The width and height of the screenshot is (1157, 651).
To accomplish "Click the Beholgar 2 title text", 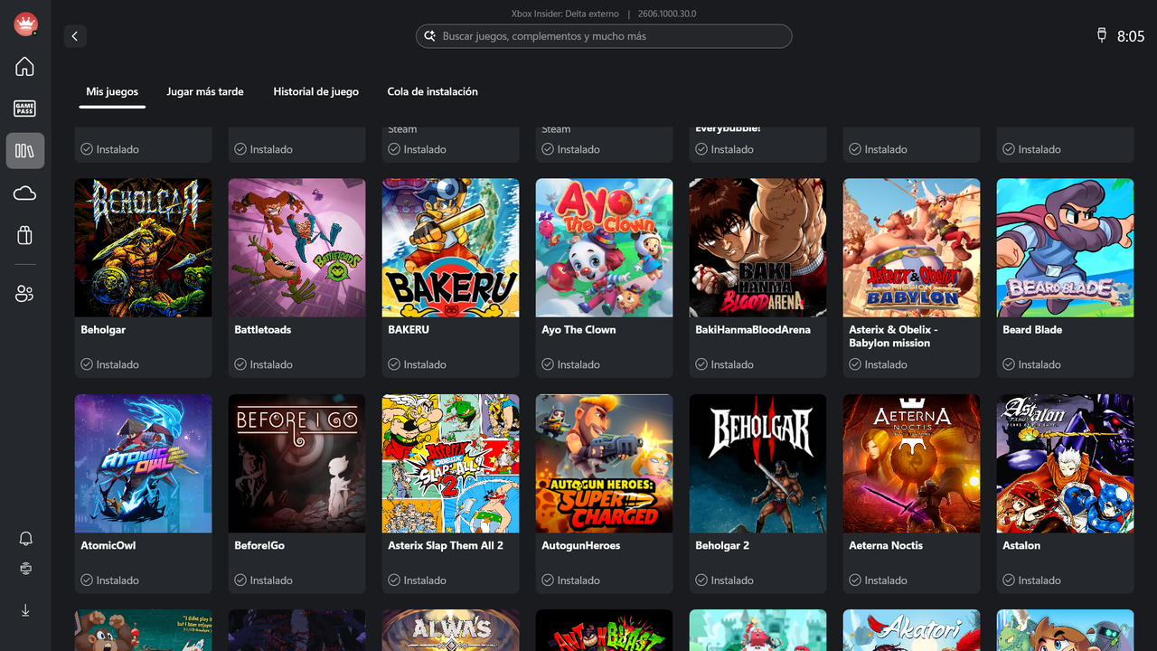I will coord(722,546).
